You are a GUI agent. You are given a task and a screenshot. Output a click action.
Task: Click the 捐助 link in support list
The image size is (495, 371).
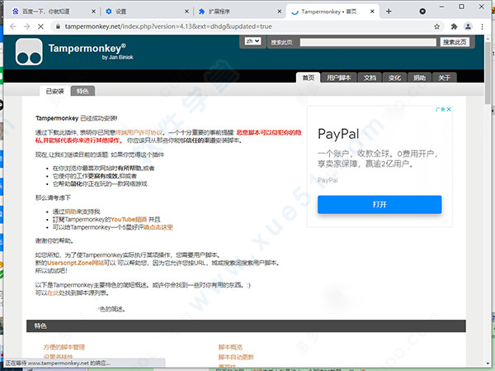point(68,212)
